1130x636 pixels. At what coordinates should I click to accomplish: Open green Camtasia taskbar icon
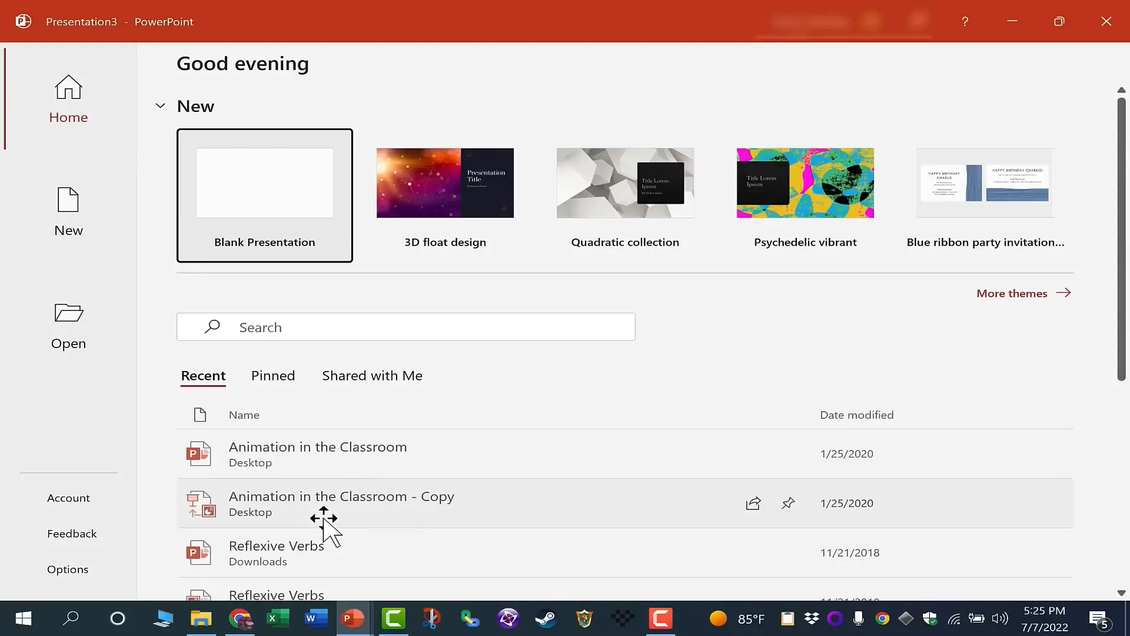coord(393,618)
